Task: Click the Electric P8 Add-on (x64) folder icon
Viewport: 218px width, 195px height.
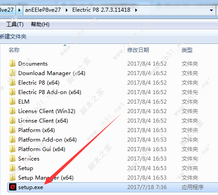Action: [12, 92]
